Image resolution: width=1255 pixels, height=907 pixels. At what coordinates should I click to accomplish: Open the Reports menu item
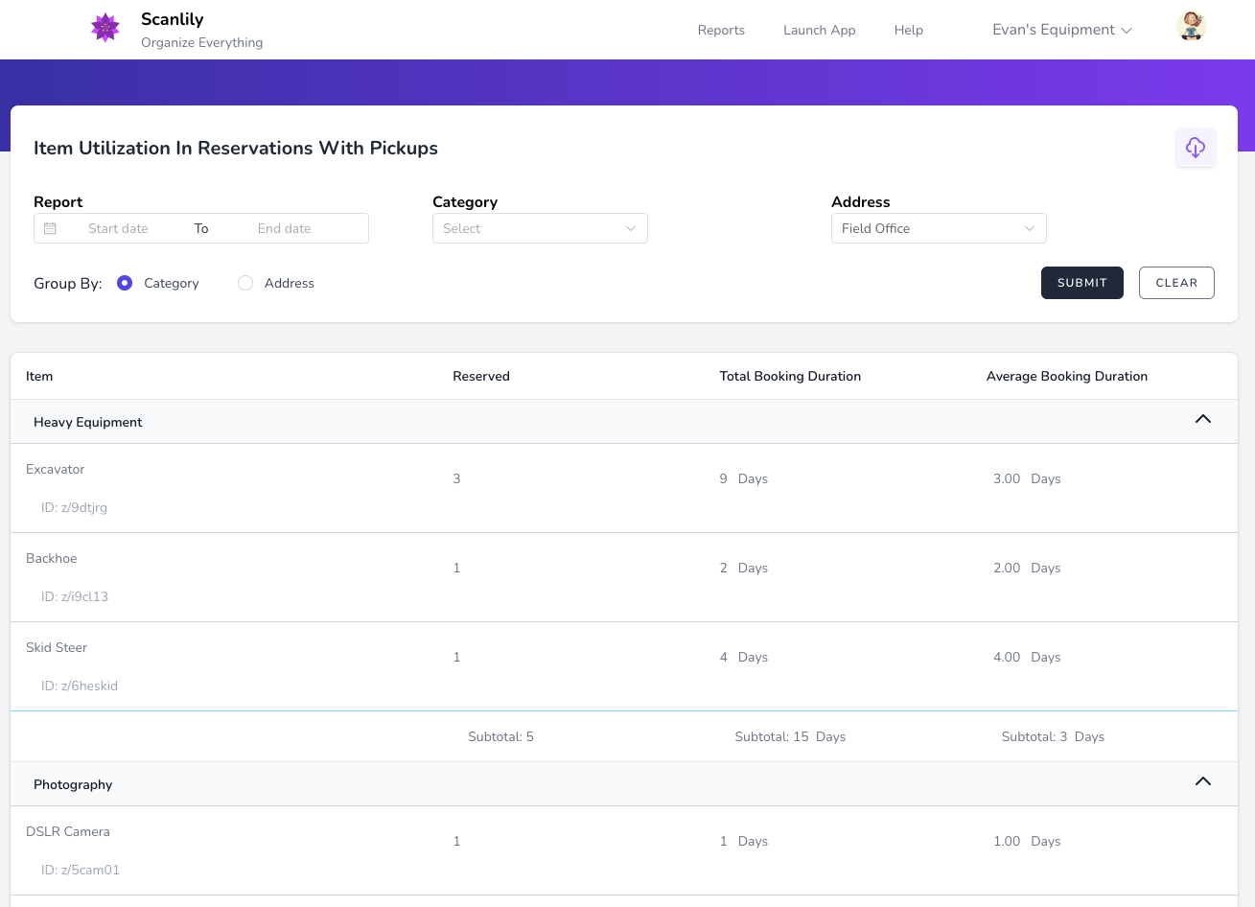721,30
